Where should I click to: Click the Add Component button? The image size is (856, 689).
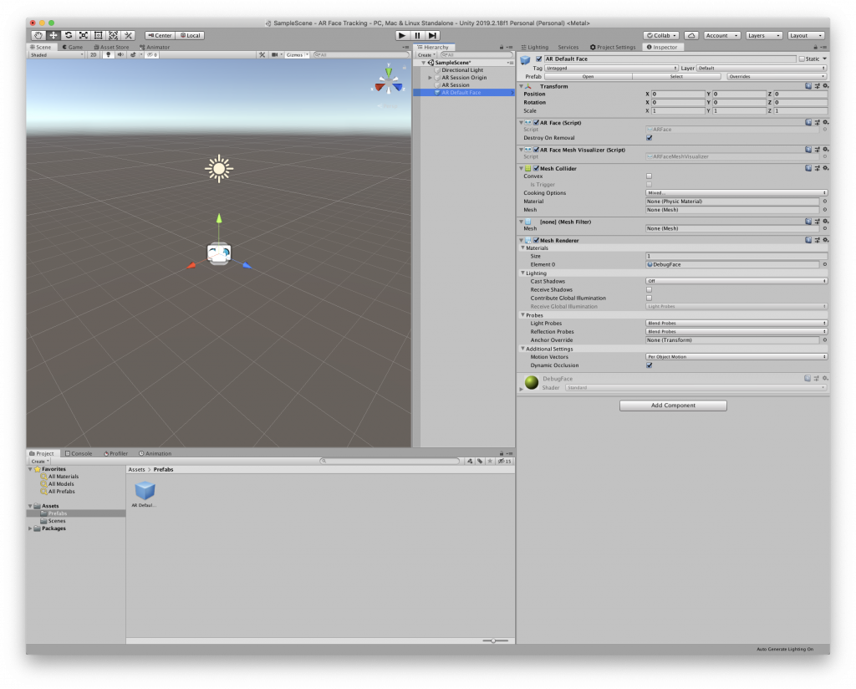click(x=673, y=406)
